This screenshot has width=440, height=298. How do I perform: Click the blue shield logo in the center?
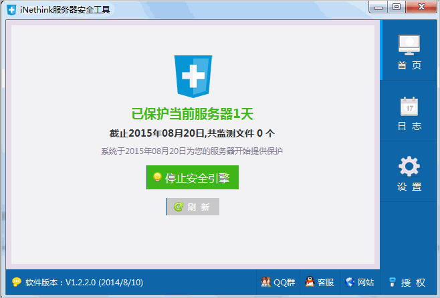click(193, 76)
